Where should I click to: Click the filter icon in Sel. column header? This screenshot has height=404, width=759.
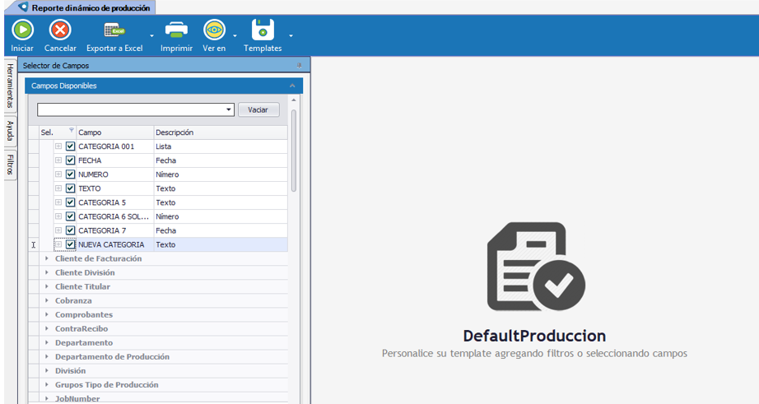coord(71,131)
